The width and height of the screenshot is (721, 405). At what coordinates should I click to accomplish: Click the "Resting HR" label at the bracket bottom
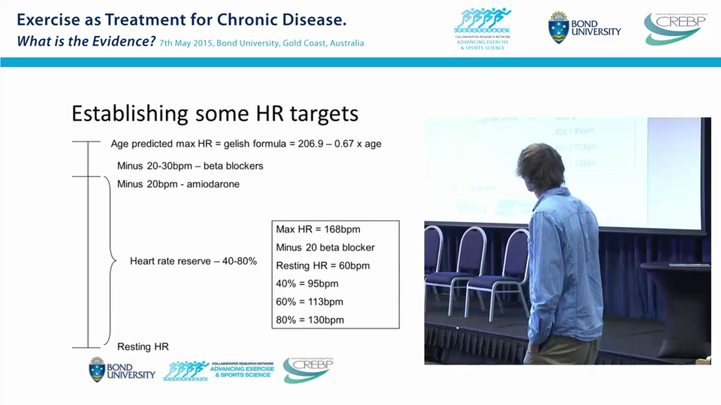(x=143, y=346)
